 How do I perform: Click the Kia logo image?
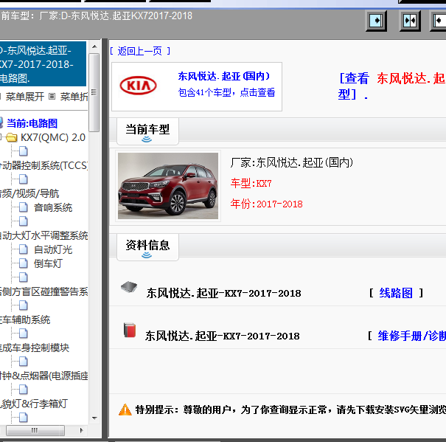pos(139,86)
